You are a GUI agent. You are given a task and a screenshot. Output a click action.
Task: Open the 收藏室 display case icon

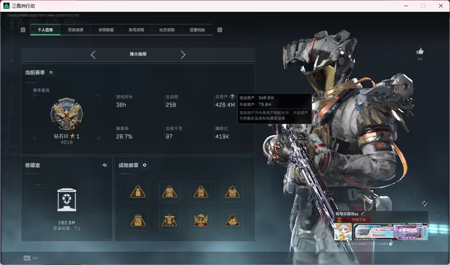point(66,200)
